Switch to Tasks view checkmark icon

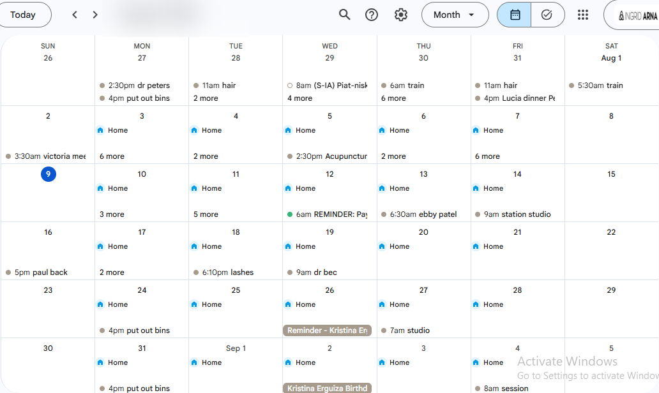click(x=547, y=15)
